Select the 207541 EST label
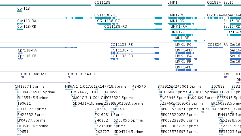 click(101, 109)
